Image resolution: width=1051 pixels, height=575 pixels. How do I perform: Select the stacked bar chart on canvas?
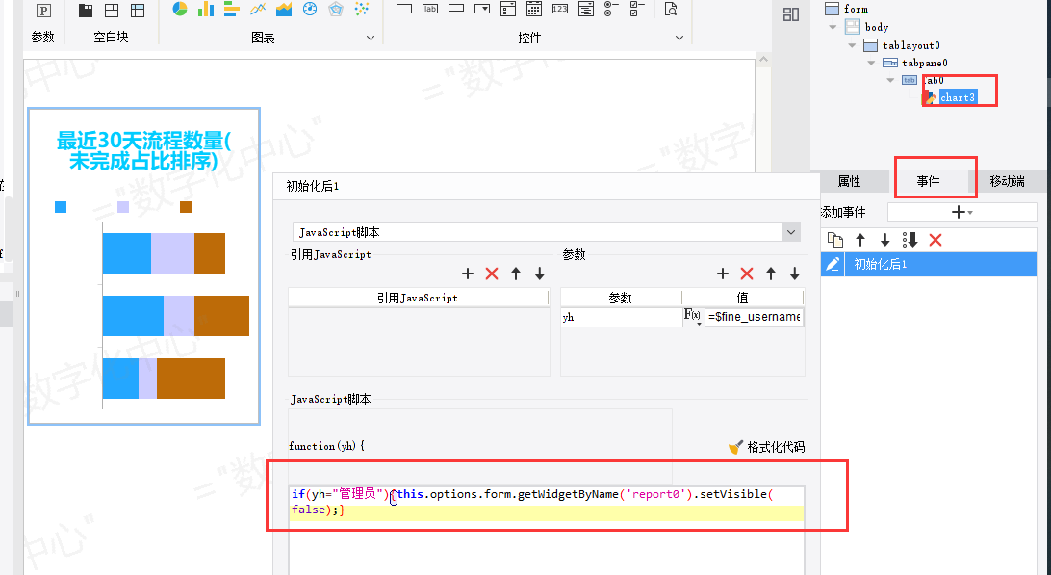143,267
